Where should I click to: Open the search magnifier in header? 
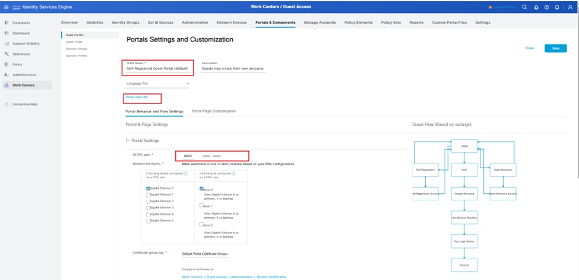524,7
